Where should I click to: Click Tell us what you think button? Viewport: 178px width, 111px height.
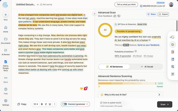tap(126, 5)
